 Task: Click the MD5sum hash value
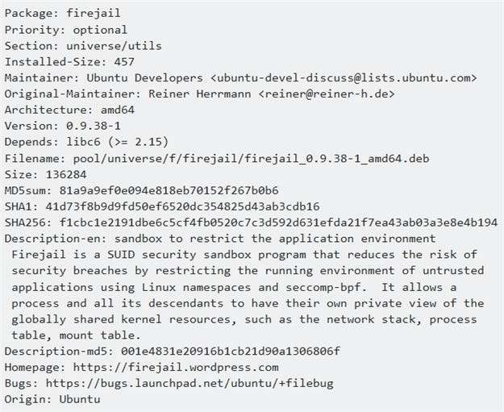[x=169, y=190]
